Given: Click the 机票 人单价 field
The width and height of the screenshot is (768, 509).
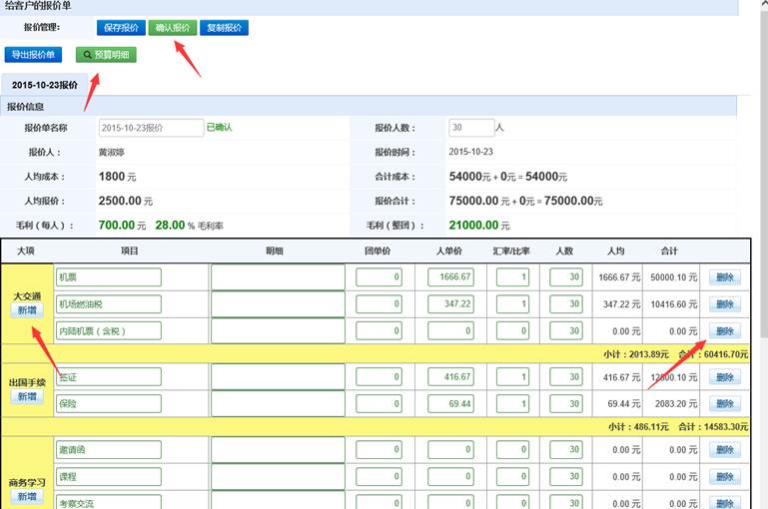Looking at the screenshot, I should click(448, 277).
